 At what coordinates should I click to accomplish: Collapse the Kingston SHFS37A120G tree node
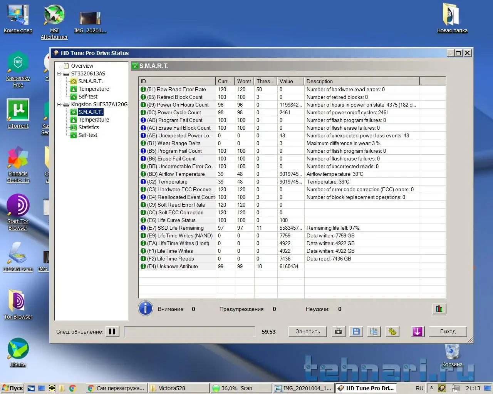coord(59,104)
